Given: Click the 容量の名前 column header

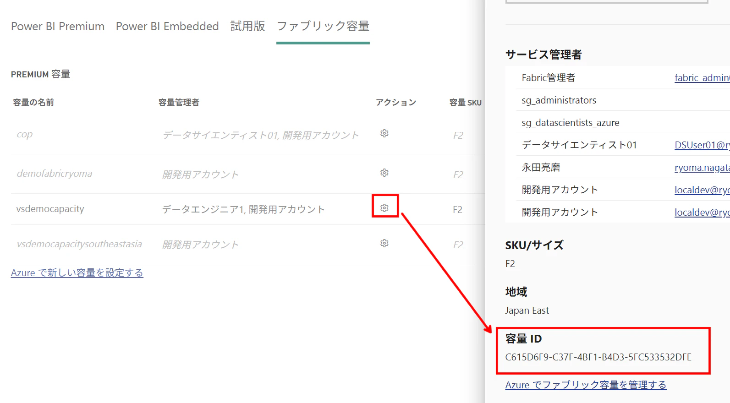Looking at the screenshot, I should click(x=33, y=103).
